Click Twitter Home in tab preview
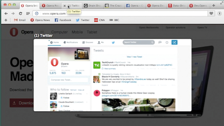This screenshot has width=224, height=126. click(x=54, y=43)
